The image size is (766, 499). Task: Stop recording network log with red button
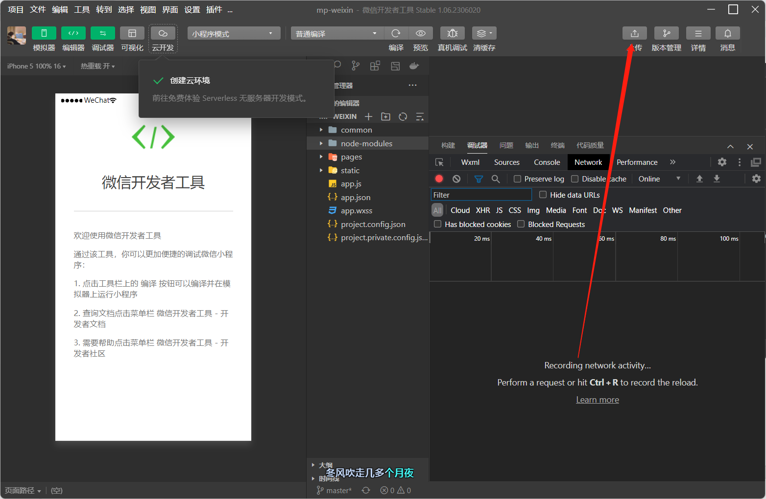click(x=439, y=179)
